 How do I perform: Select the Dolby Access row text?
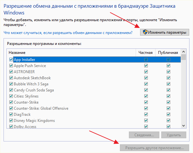25,126
